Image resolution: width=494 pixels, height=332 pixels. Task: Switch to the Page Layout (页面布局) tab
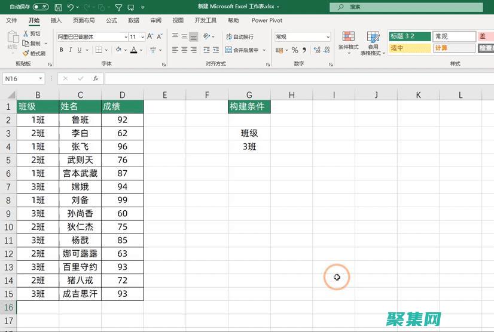point(84,20)
